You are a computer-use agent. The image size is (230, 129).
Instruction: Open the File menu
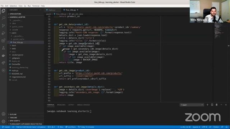point(2,6)
